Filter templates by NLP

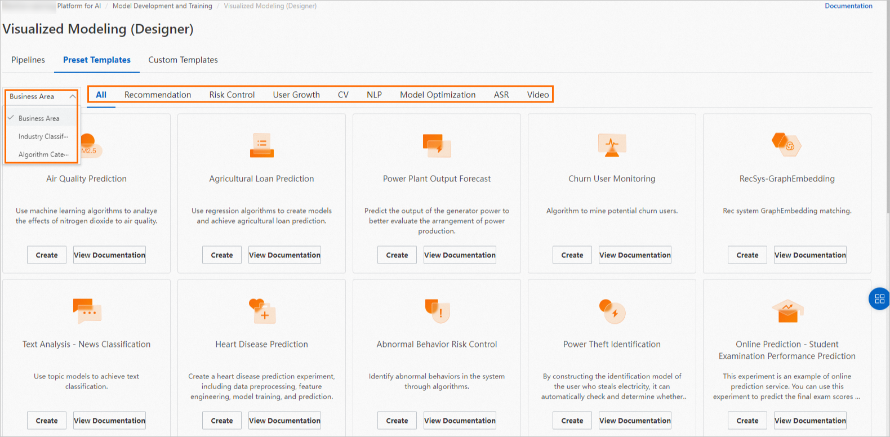[x=375, y=95]
